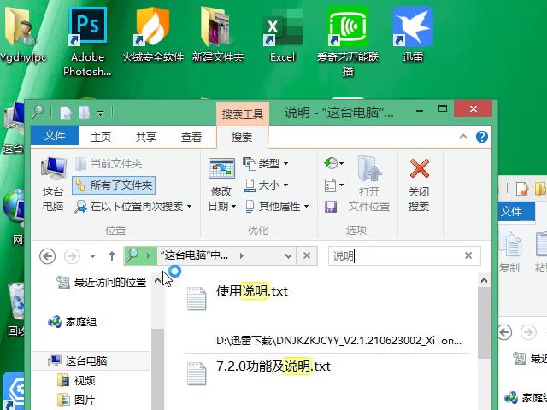Click the properties icon in quick access toolbar
This screenshot has height=410, width=547.
click(x=66, y=113)
